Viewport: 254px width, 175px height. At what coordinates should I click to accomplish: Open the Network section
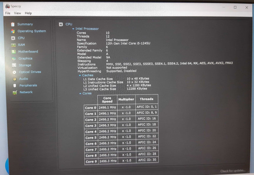coord(26,92)
